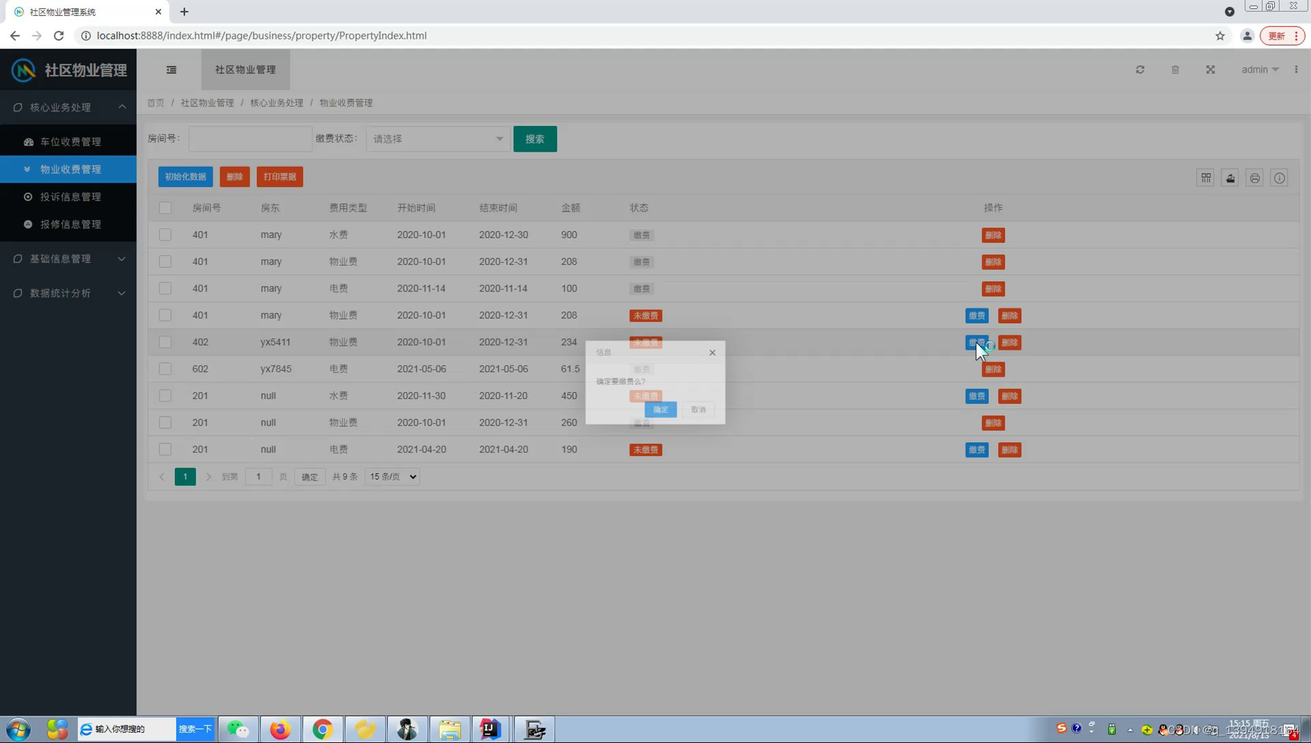Open the 缴费状态 dropdown
This screenshot has height=743, width=1311.
point(438,139)
